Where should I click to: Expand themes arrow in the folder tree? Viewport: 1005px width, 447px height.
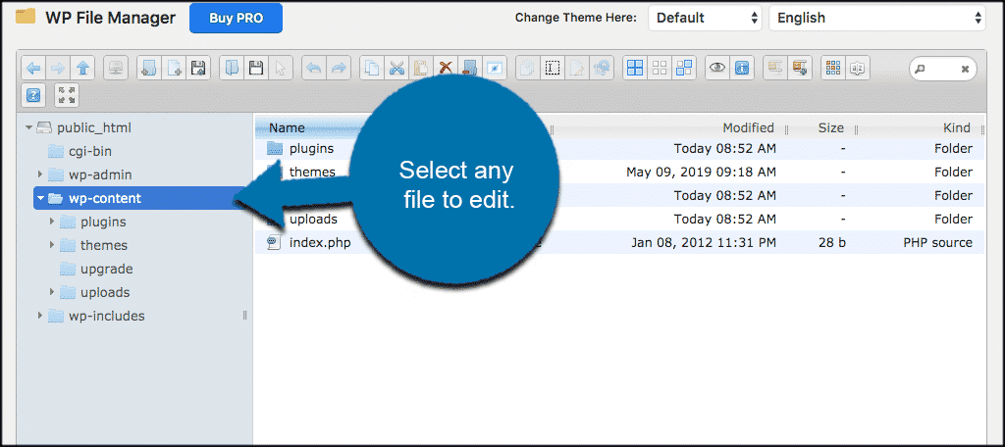click(53, 245)
